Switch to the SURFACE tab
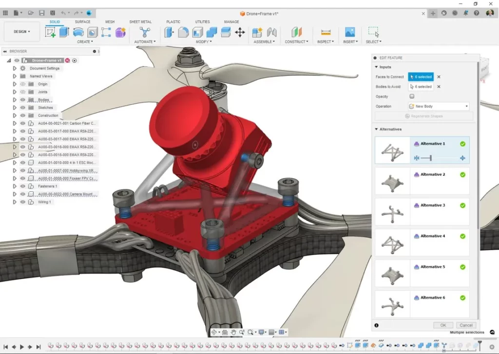499x354 pixels. point(82,22)
